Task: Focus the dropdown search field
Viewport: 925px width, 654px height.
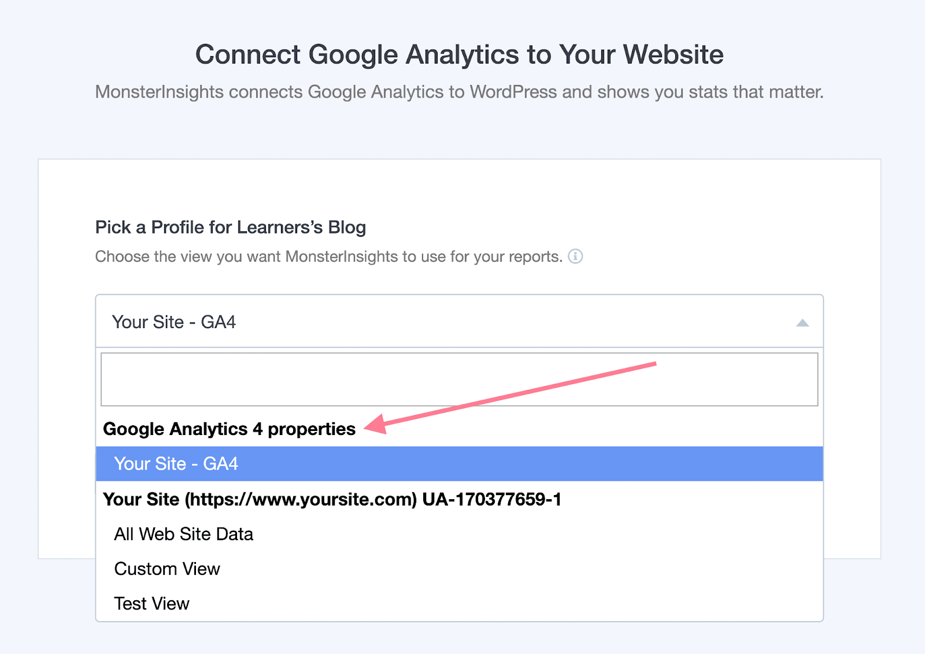Action: coord(459,380)
